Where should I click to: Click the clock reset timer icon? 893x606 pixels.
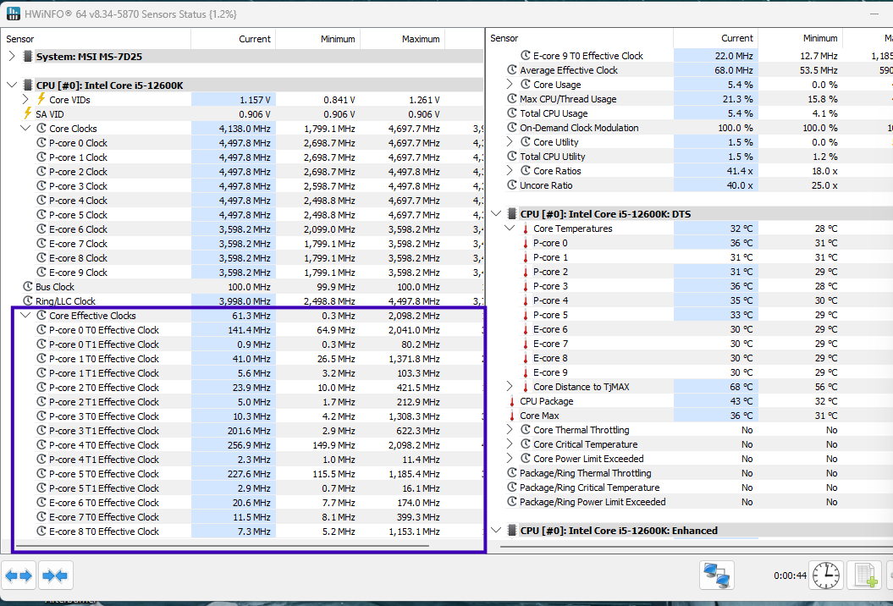coord(826,576)
